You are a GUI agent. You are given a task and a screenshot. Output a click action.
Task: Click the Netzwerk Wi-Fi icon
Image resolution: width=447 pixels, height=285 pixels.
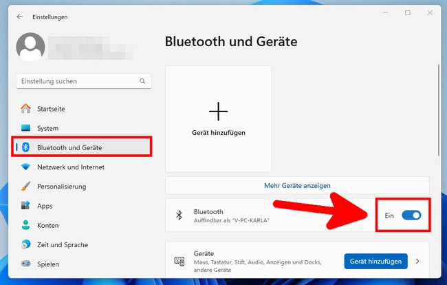tap(25, 167)
